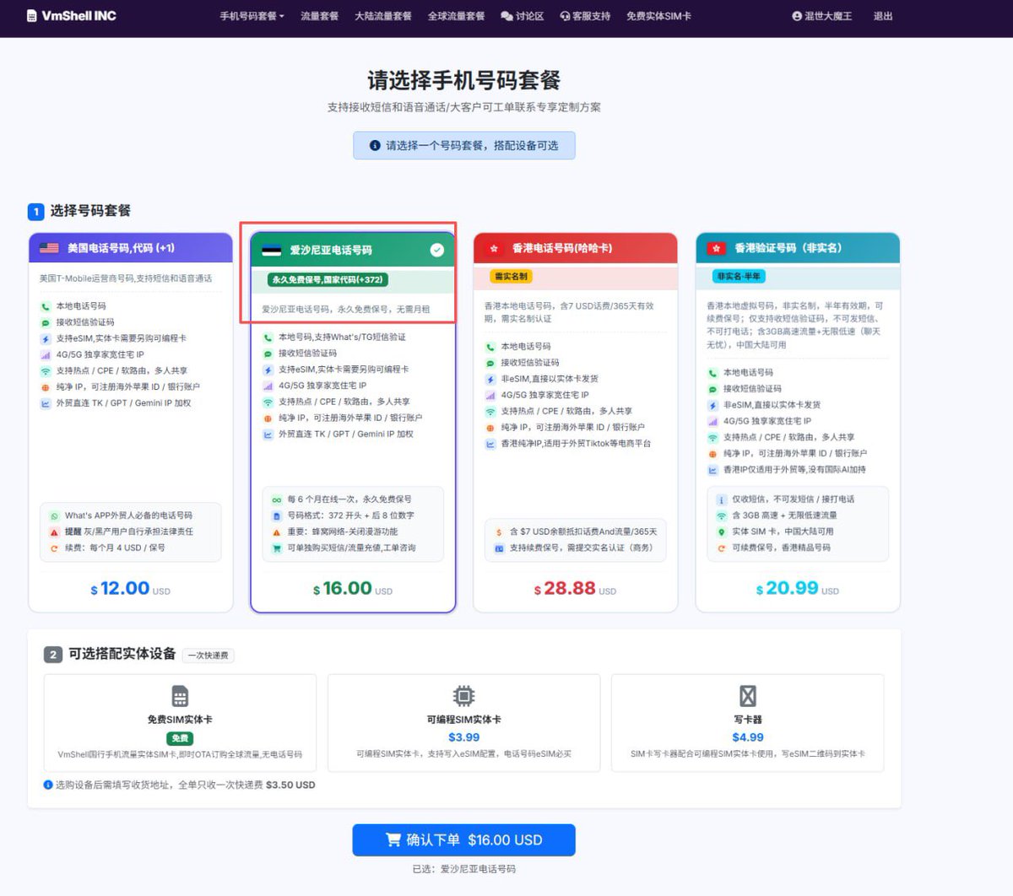
Task: Click refresh icon beside 续费: 每个月 4 USD
Action: coord(55,548)
